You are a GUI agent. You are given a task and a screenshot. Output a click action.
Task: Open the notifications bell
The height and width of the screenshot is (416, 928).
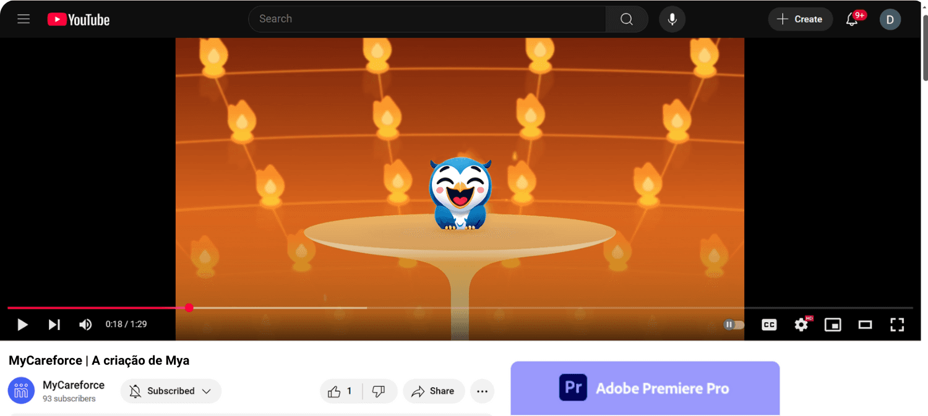pyautogui.click(x=853, y=19)
